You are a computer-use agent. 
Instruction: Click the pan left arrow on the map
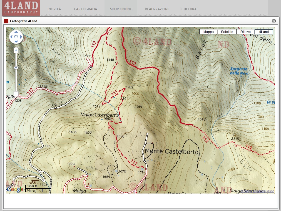[x=12, y=36]
